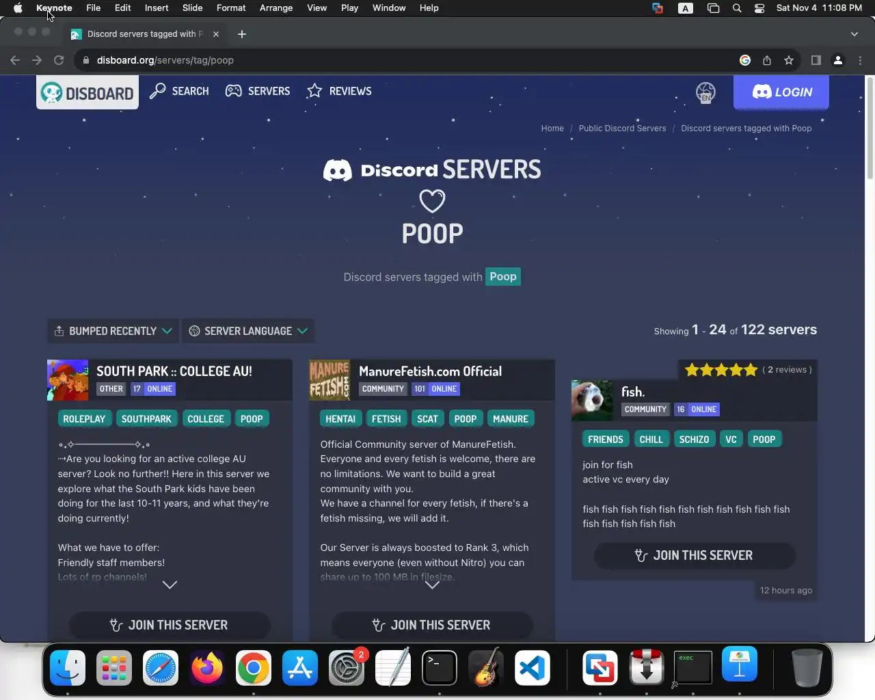The height and width of the screenshot is (700, 875).
Task: Select the ROLEPLAY tag
Action: (84, 419)
